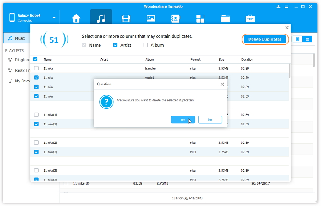Enable the Album column checkbox
The width and height of the screenshot is (321, 206).
coord(146,45)
